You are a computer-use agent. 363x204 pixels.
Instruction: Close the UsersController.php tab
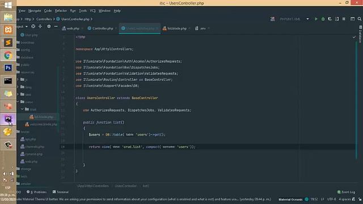point(157,28)
